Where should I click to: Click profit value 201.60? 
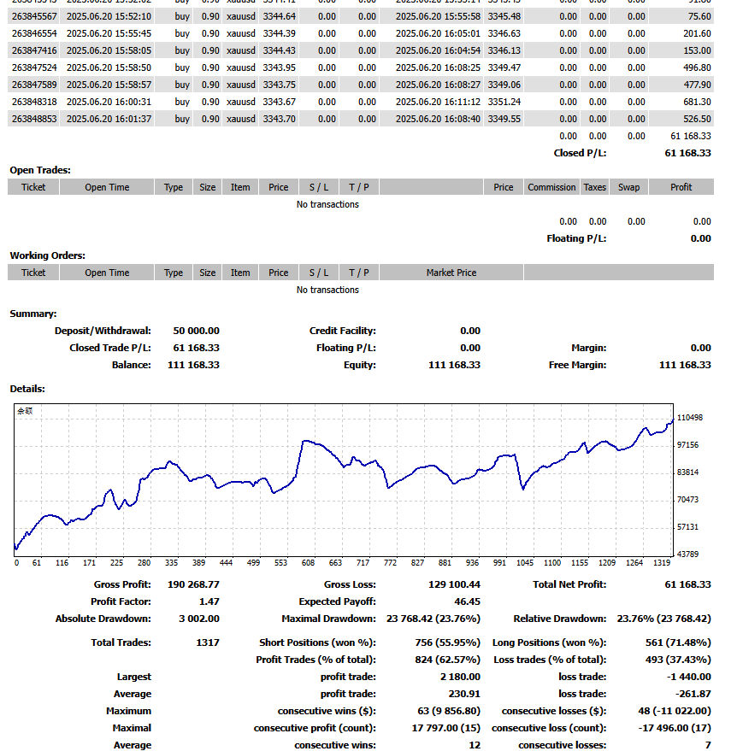point(697,33)
